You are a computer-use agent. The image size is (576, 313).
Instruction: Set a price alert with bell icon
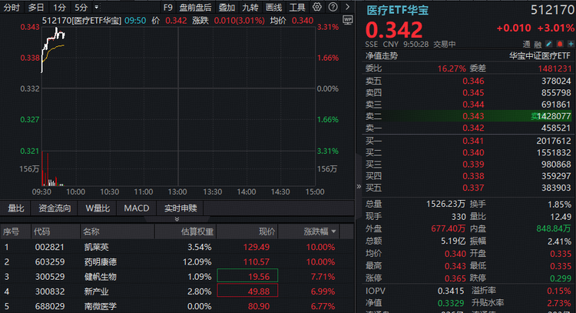coord(560,44)
